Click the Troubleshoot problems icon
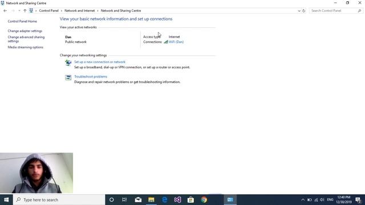The width and height of the screenshot is (365, 205). tap(68, 77)
